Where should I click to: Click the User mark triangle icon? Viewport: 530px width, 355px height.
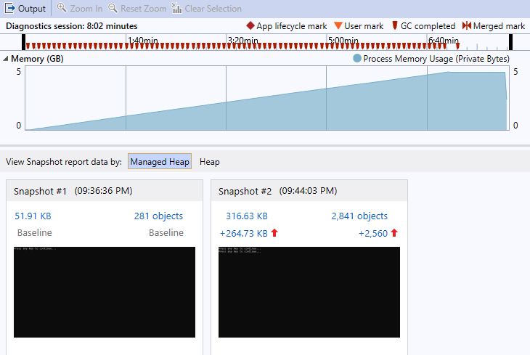(338, 25)
